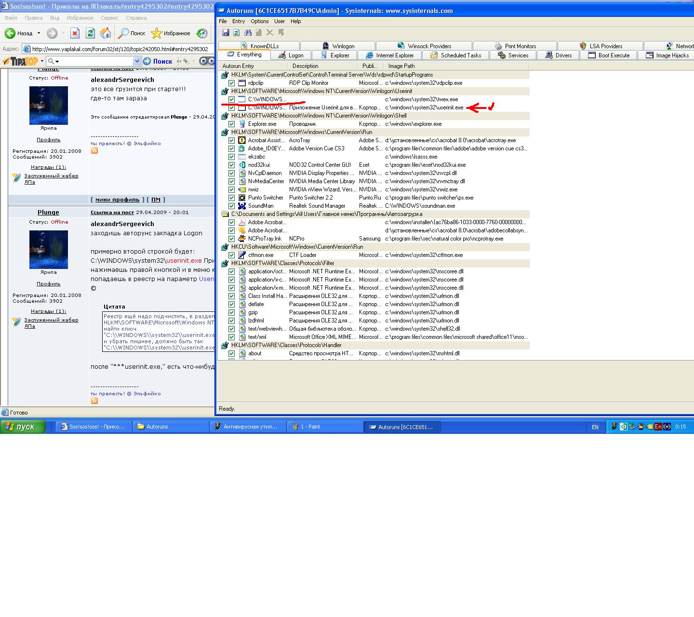Screen dimensions: 694x617
Task: Click the nwiz entry icon
Action: point(242,189)
